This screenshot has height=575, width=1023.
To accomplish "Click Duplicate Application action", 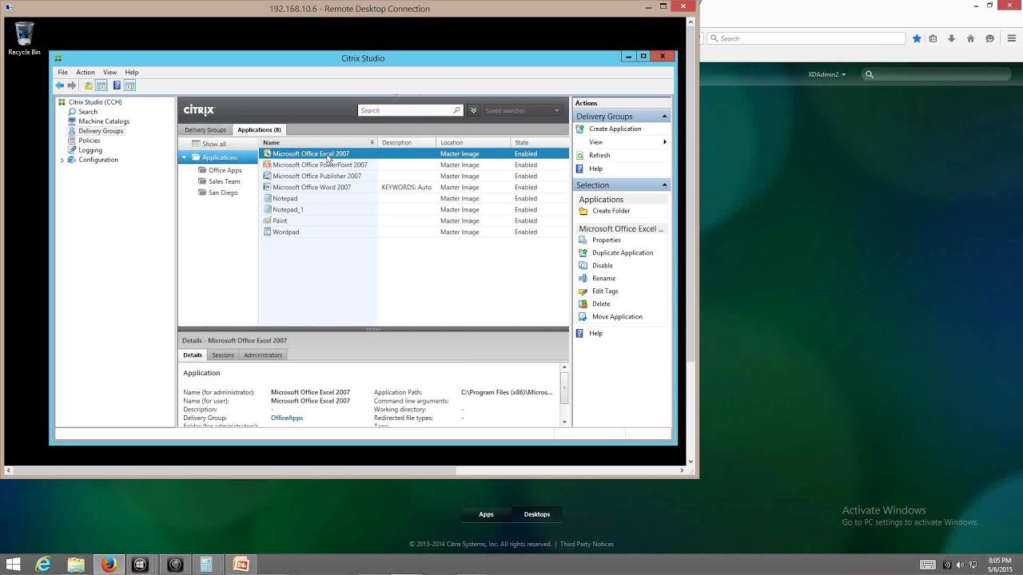I will pos(623,253).
